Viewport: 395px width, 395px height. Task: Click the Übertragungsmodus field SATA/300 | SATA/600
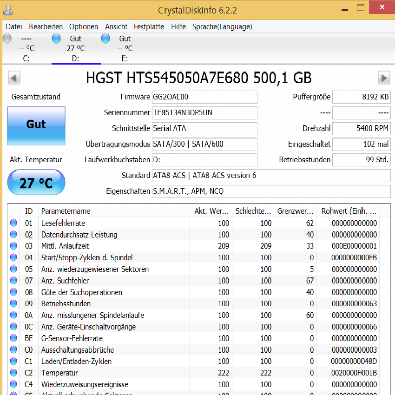[x=204, y=144]
